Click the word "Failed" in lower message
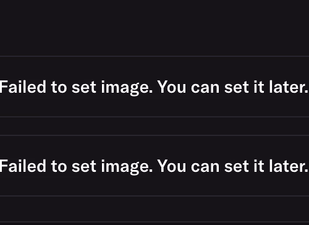The width and height of the screenshot is (309, 225). pos(23,166)
